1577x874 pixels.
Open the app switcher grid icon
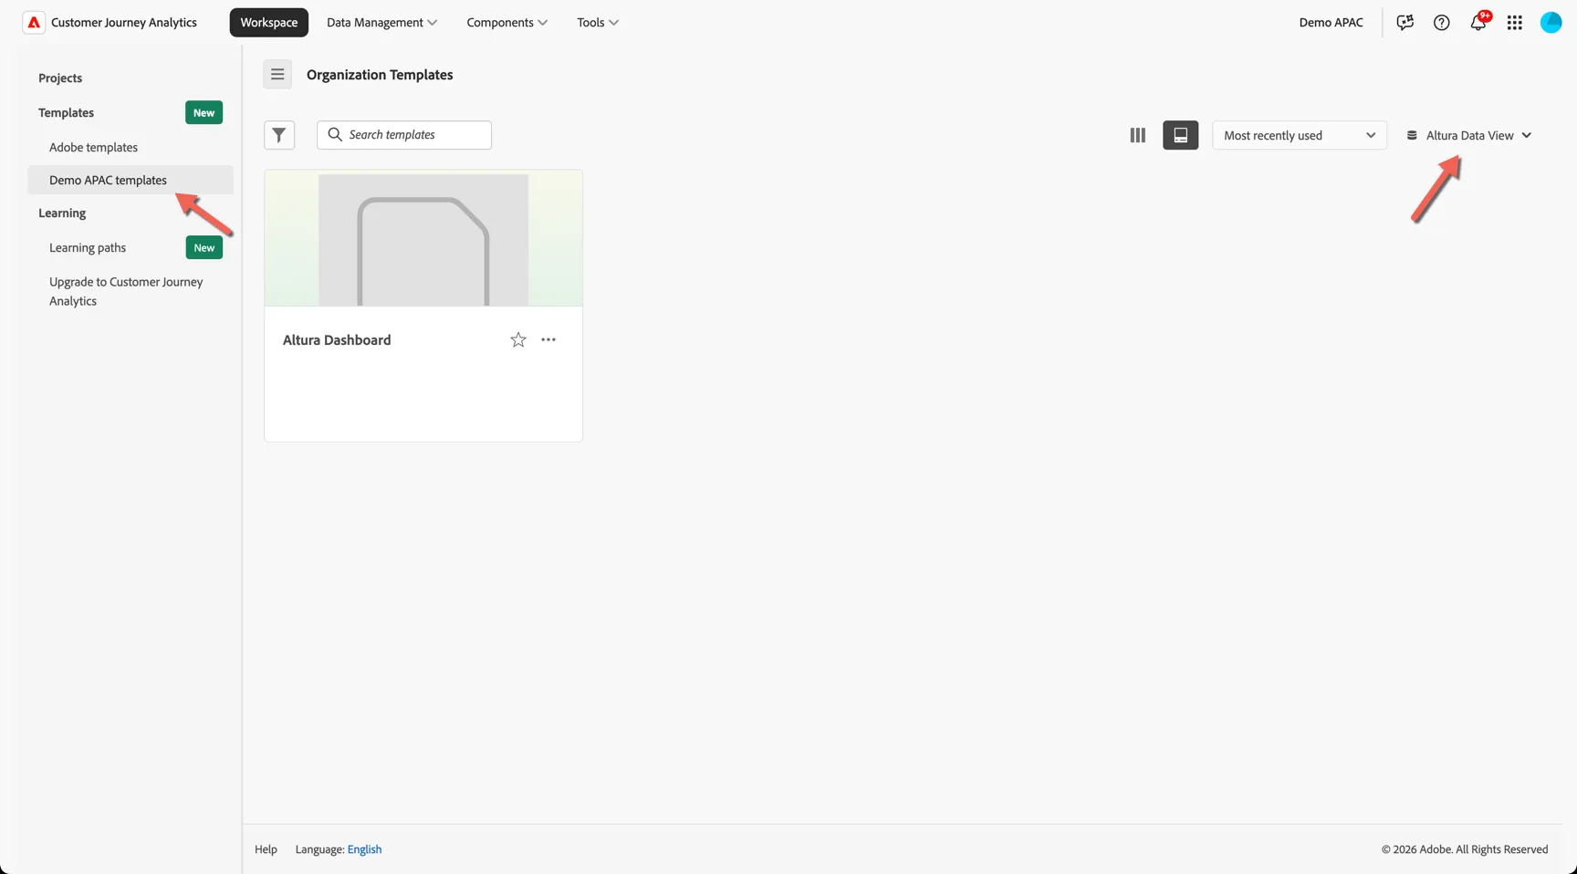(1515, 23)
